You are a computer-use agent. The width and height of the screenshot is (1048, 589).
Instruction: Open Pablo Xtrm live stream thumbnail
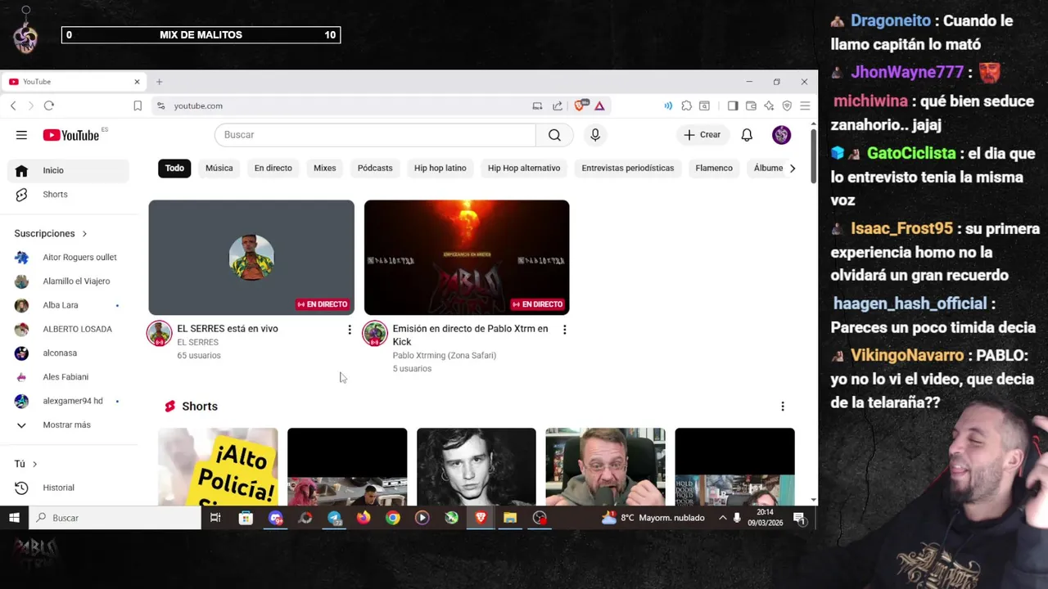tap(467, 257)
